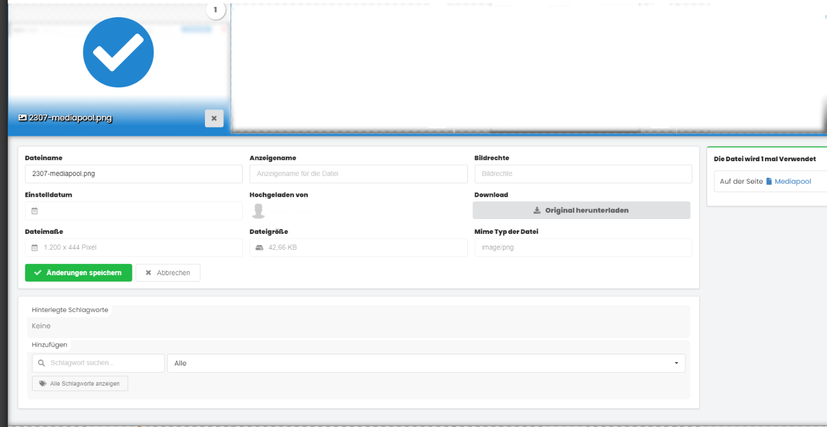Click the user avatar under Hochgeladen von

(258, 211)
